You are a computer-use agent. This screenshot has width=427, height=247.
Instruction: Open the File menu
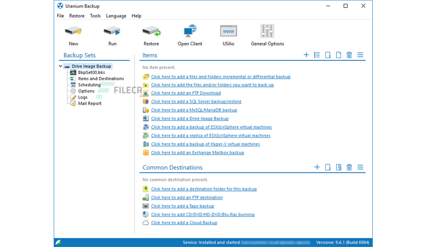click(x=60, y=16)
